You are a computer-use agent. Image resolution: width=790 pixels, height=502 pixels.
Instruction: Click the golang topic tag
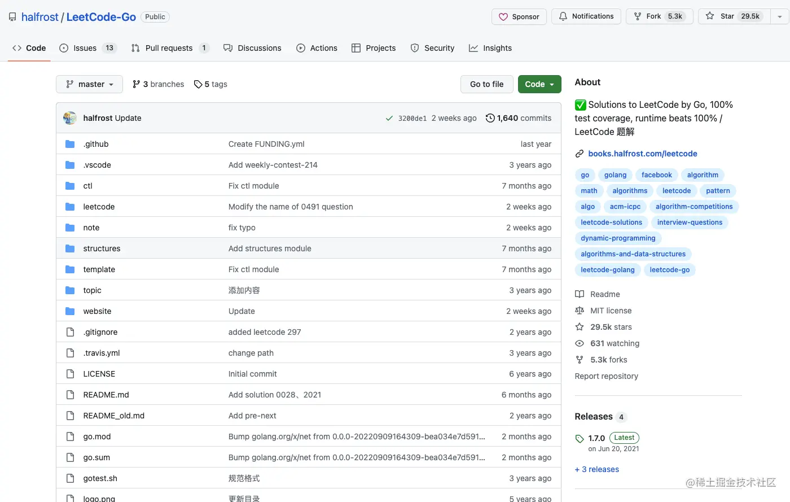[x=615, y=175]
